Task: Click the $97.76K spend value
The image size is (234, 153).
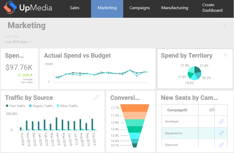Action: 19,67
